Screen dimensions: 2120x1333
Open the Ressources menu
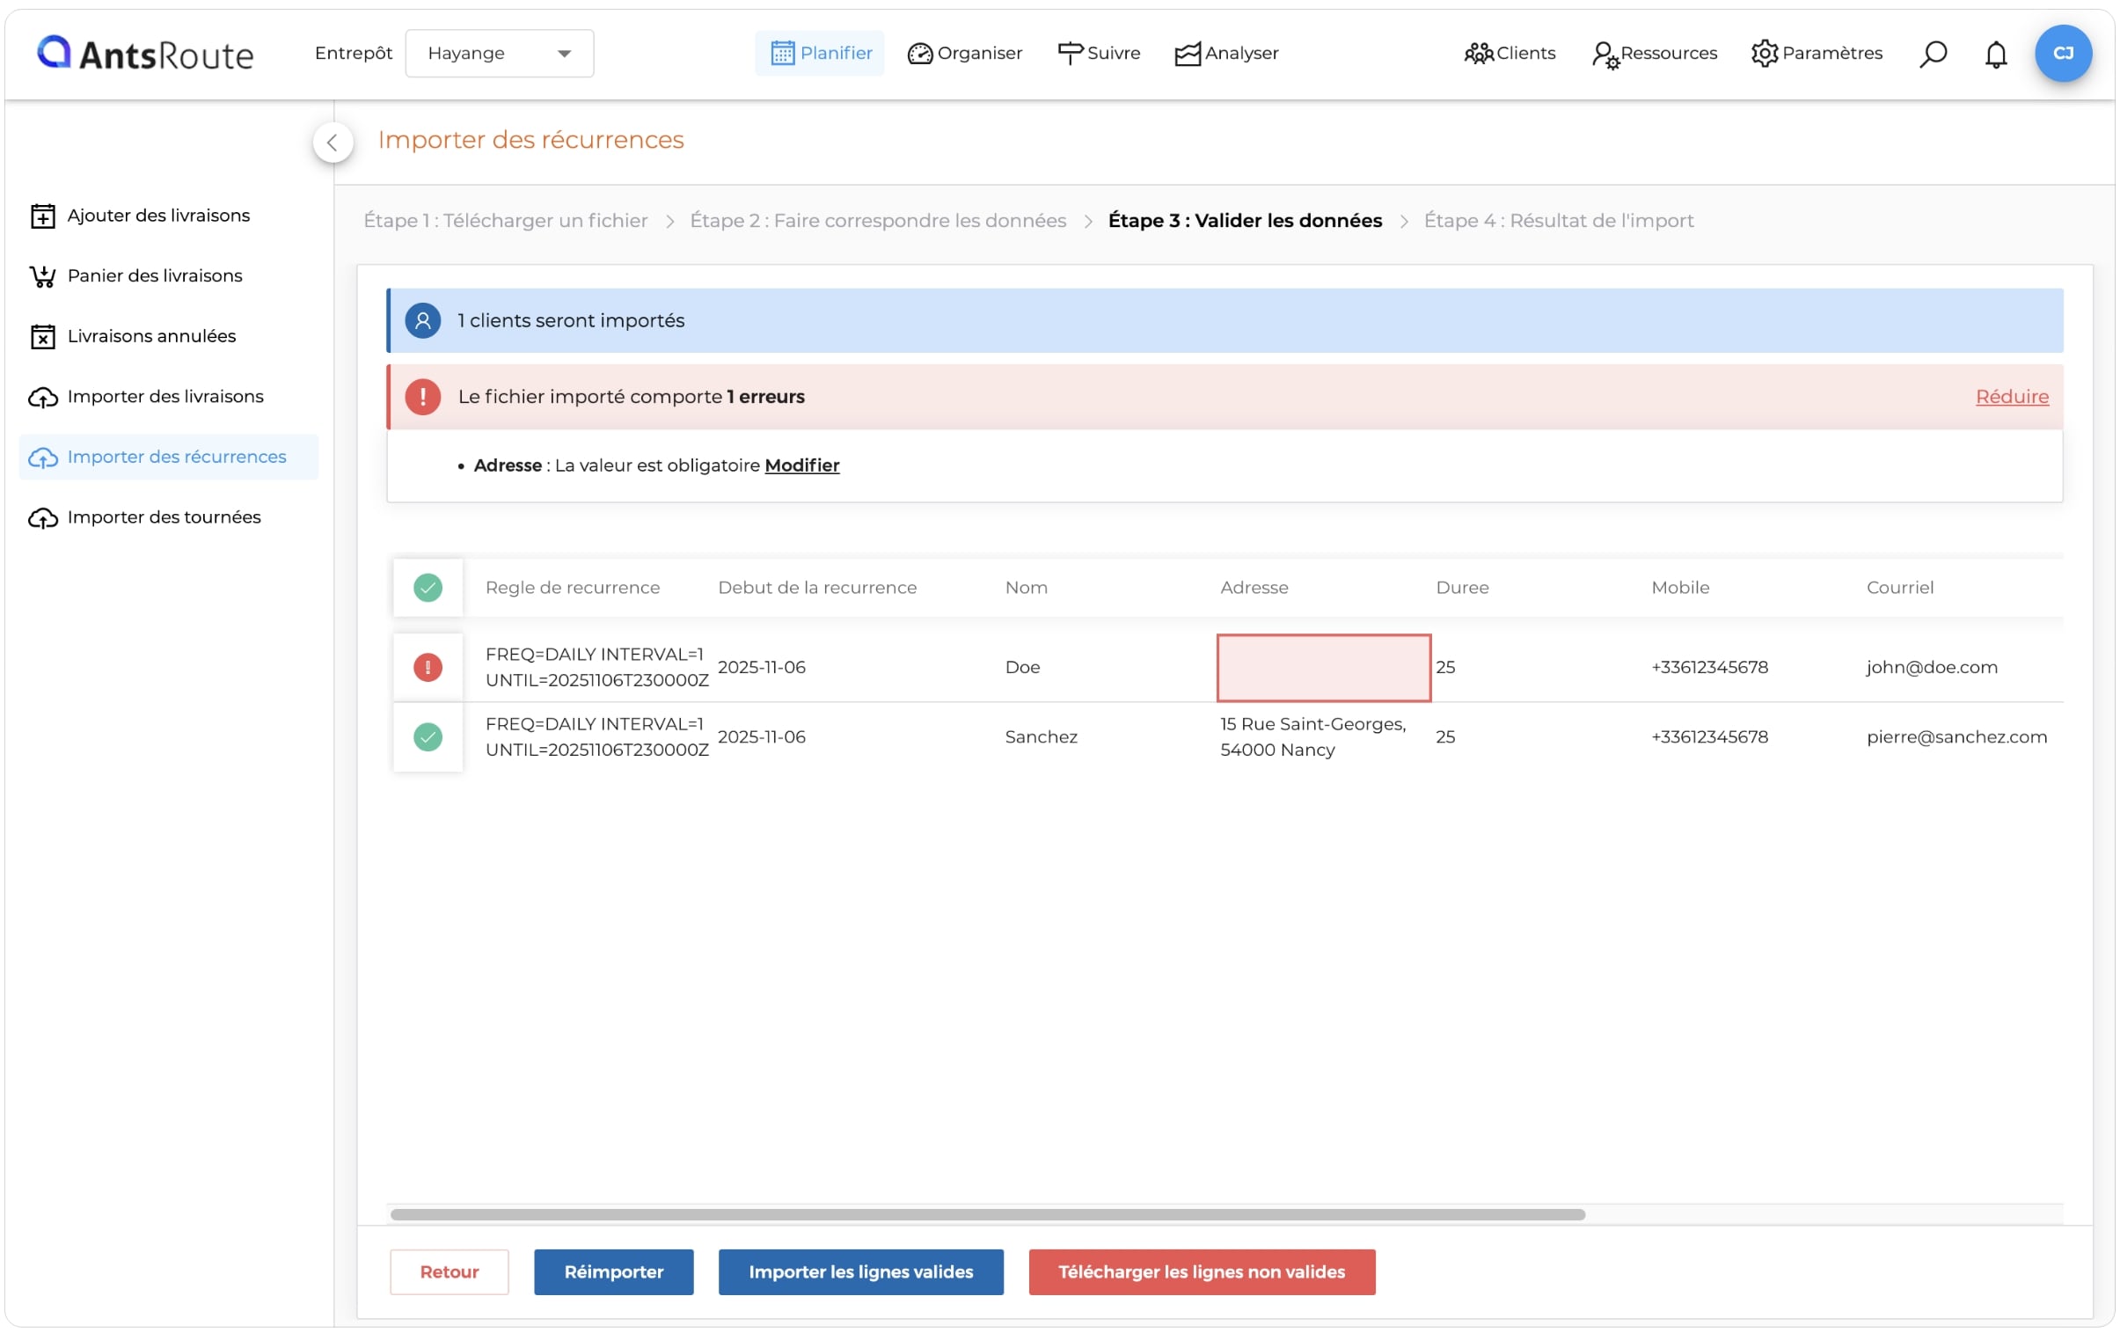[x=1655, y=53]
